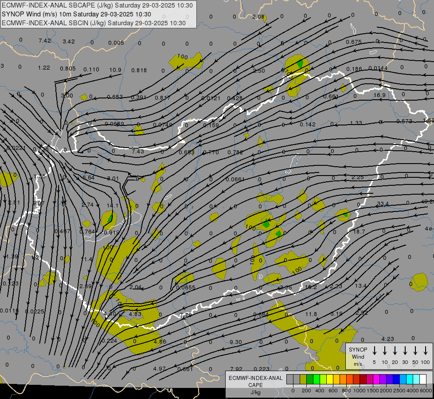This screenshot has width=434, height=399.
Task: Click the 6.64 value on the map
Action: tap(89, 177)
